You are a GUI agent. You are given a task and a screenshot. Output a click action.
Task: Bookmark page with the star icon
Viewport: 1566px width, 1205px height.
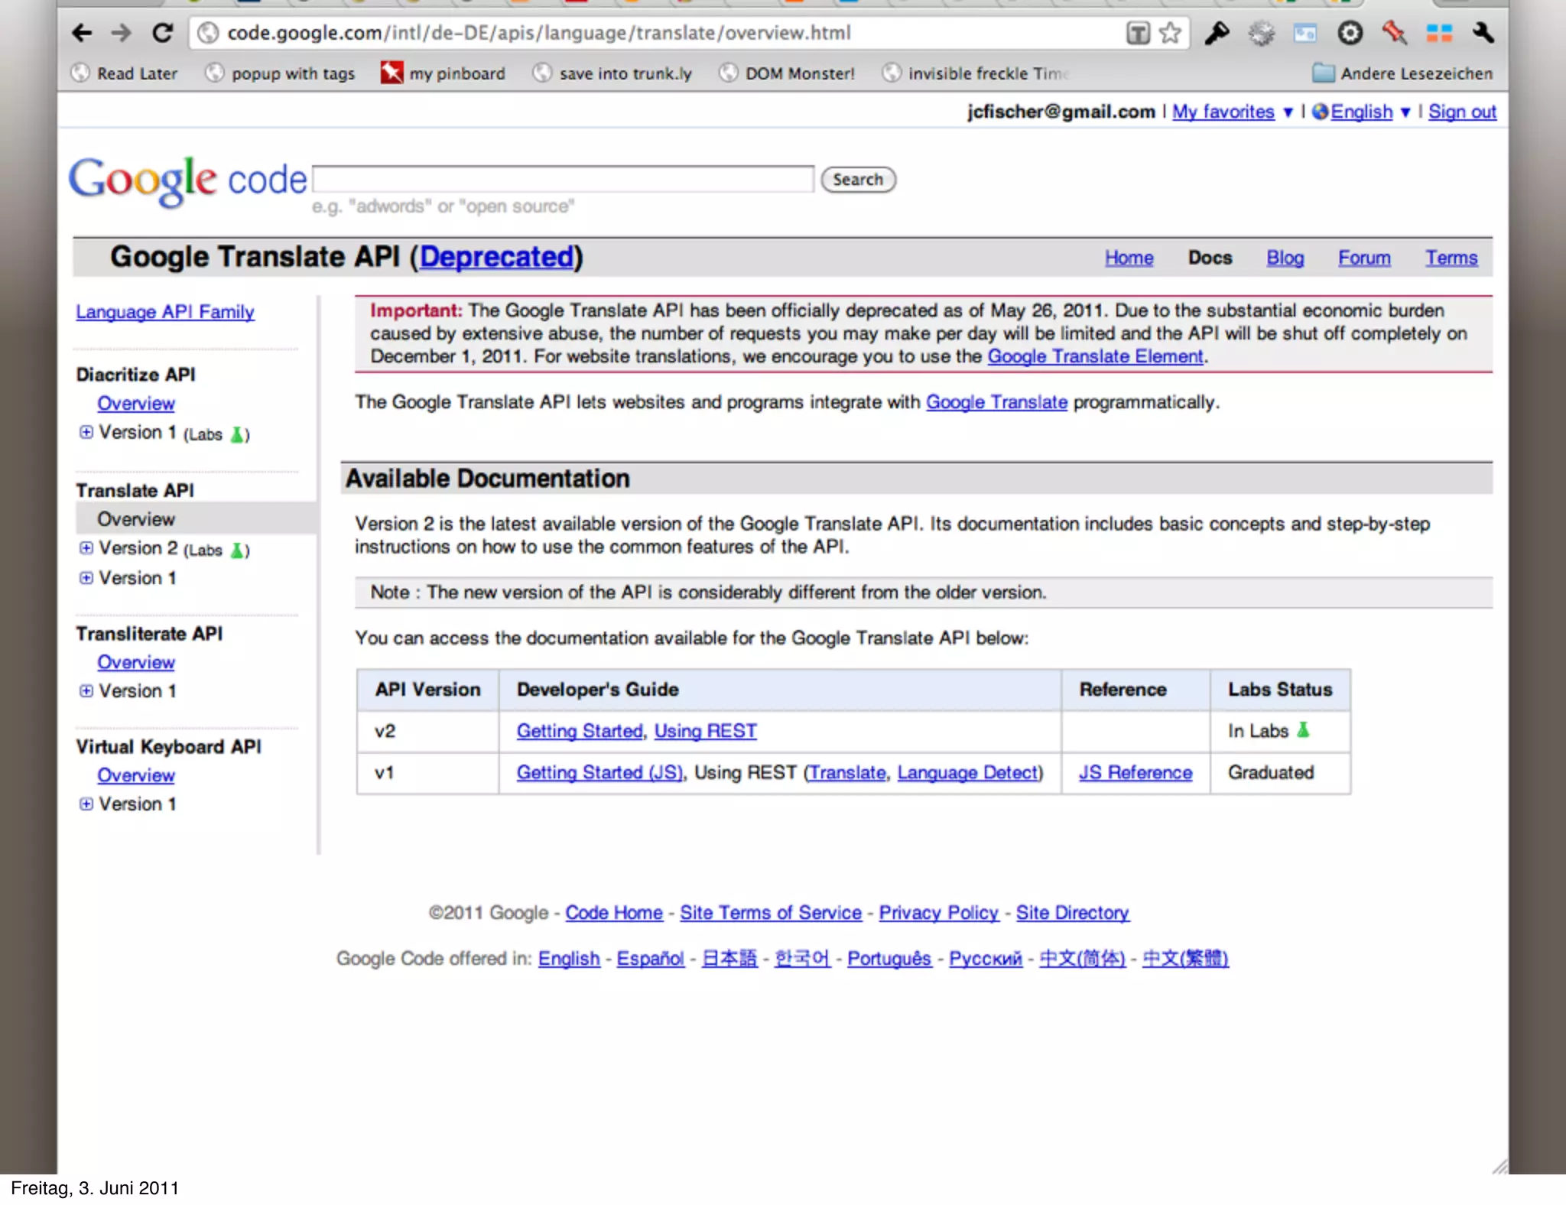click(x=1170, y=33)
